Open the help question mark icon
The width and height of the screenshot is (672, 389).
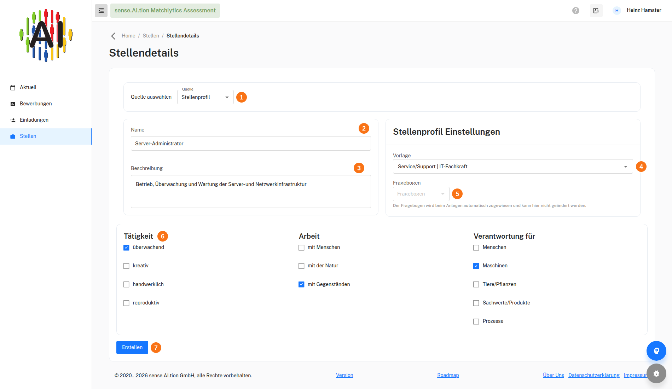pyautogui.click(x=576, y=11)
